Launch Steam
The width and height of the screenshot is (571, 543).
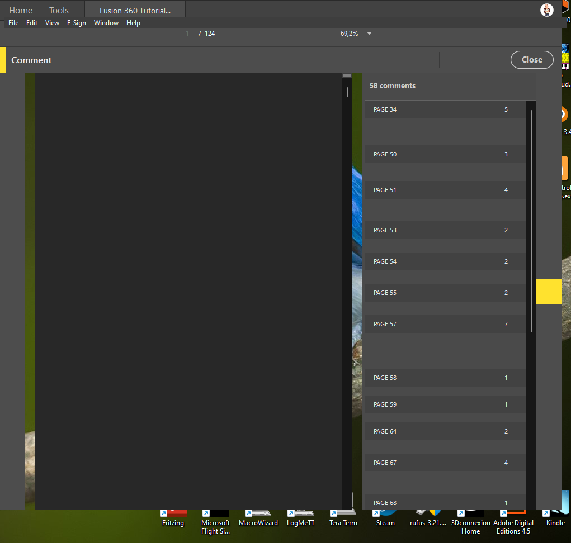point(385,514)
